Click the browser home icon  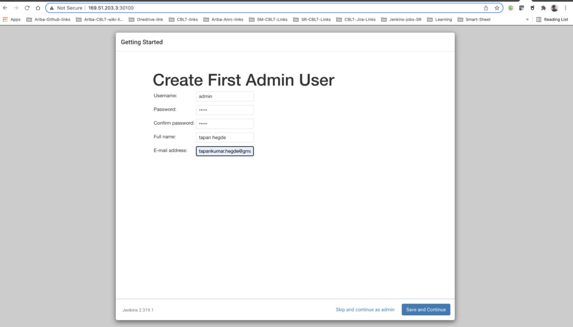(x=38, y=8)
